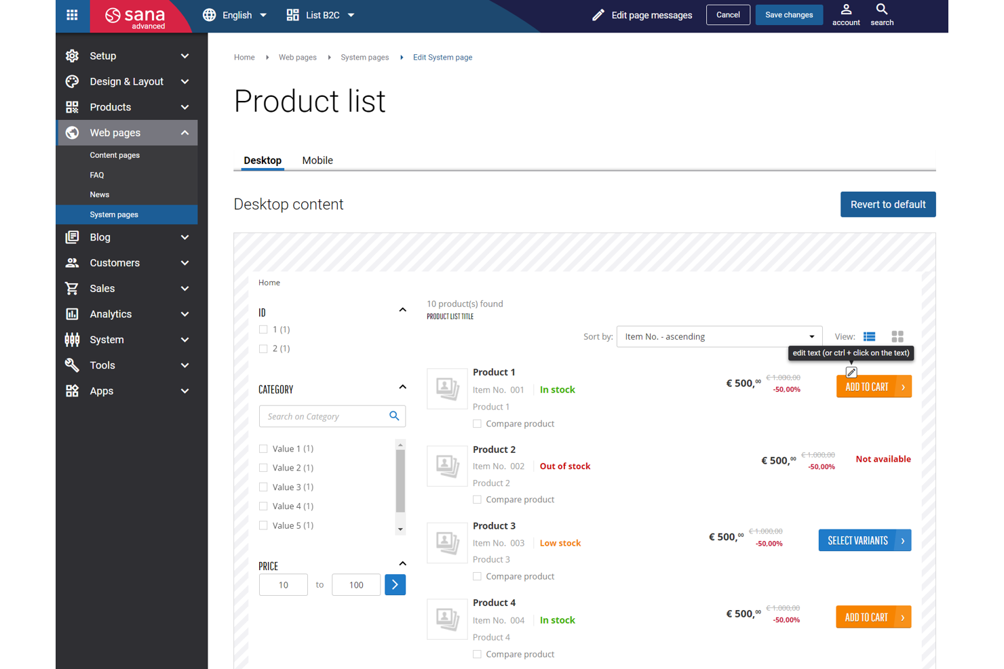Click the Revert to default button
Screen dimensions: 1004x669
[x=888, y=204]
